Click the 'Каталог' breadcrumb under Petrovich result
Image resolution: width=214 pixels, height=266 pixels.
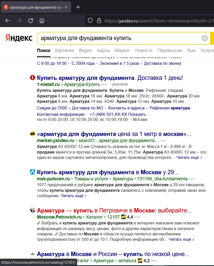pyautogui.click(x=94, y=217)
